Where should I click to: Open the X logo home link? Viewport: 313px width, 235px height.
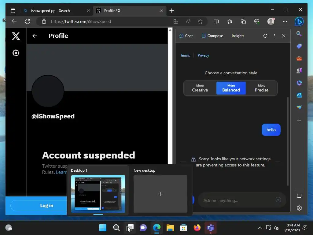(16, 36)
